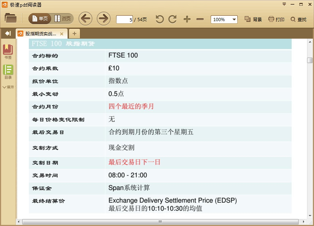Go to the previous page arrow
This screenshot has height=226, width=314.
[85, 19]
